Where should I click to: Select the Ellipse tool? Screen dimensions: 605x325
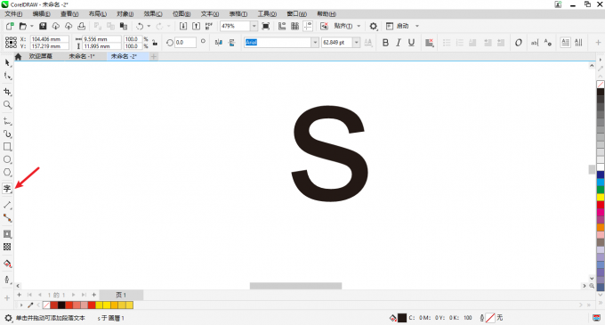(7, 159)
